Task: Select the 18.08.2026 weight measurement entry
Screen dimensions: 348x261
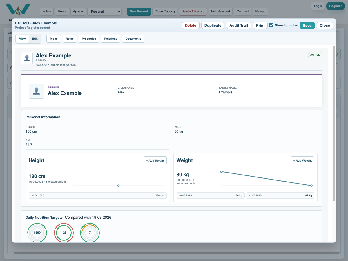Action: (x=211, y=195)
